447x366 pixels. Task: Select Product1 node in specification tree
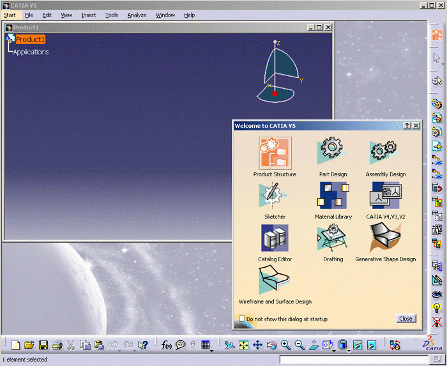(30, 40)
